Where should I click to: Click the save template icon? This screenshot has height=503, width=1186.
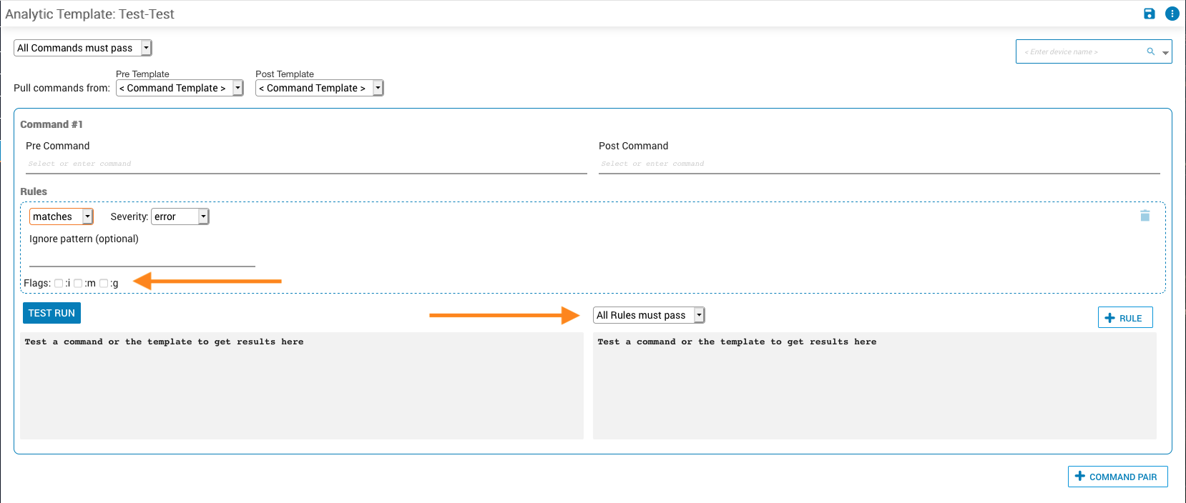pos(1150,14)
